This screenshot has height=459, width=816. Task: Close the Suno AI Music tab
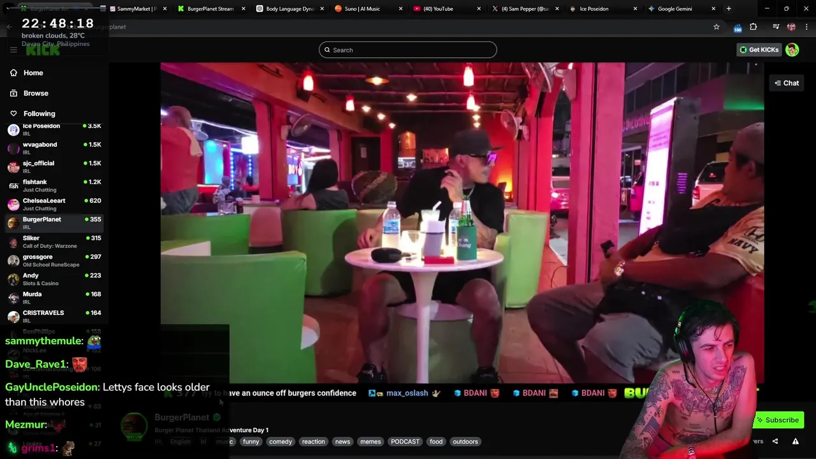click(x=400, y=9)
